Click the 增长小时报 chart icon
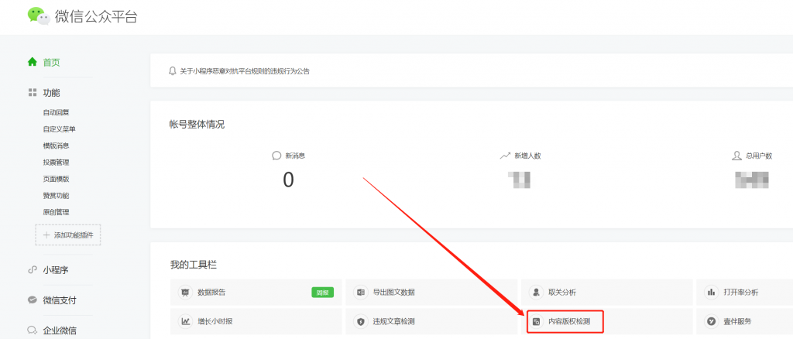793x339 pixels. (x=185, y=321)
